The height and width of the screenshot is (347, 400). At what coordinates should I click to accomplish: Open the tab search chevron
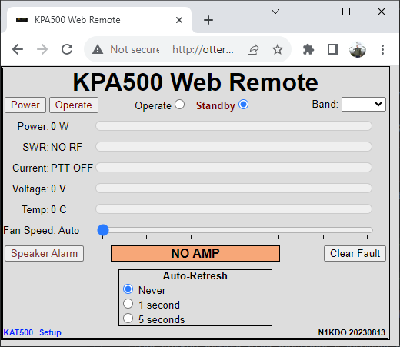(275, 12)
